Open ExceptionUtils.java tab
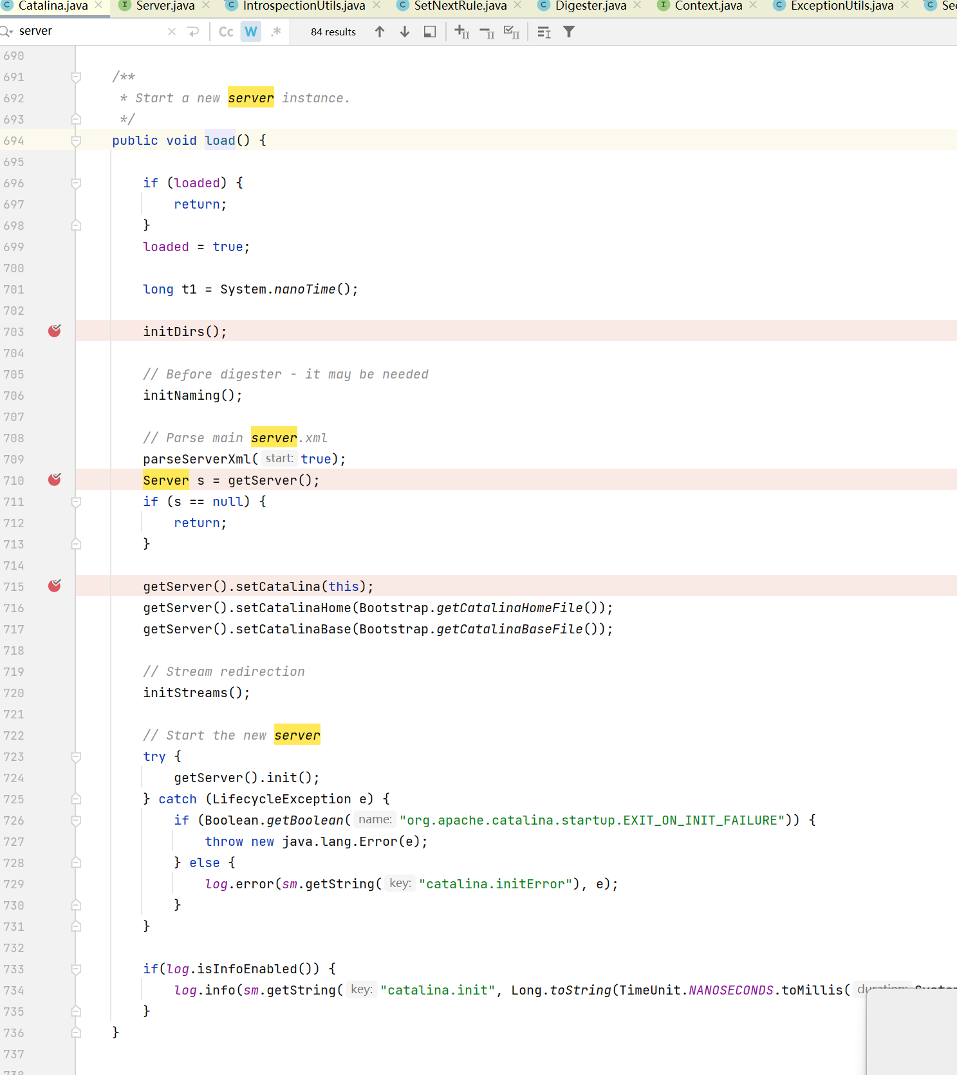This screenshot has width=957, height=1075. click(842, 6)
